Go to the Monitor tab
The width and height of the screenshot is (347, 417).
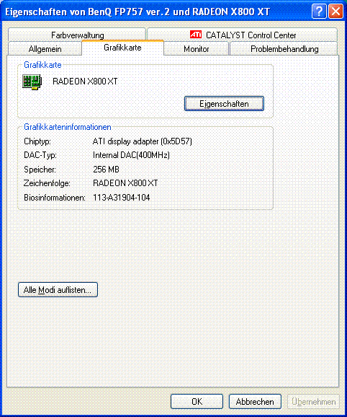pos(197,49)
